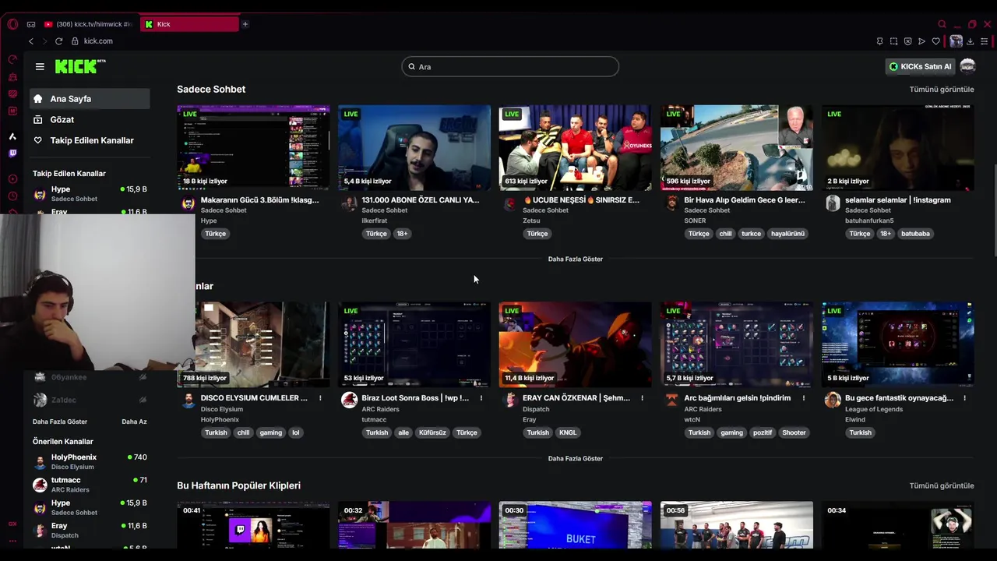Viewport: 997px width, 561px height.
Task: Open the browser downloads icon
Action: (x=970, y=41)
